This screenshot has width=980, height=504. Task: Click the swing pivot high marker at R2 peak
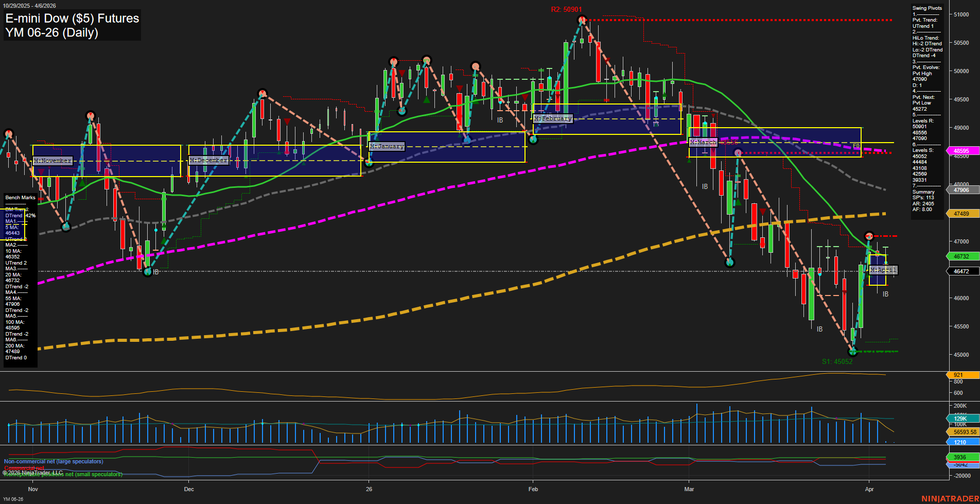(582, 21)
